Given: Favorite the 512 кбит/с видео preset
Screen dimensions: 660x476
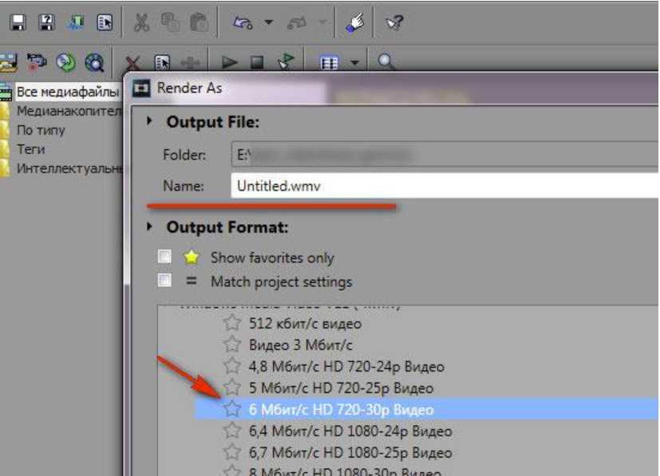Looking at the screenshot, I should pyautogui.click(x=231, y=323).
